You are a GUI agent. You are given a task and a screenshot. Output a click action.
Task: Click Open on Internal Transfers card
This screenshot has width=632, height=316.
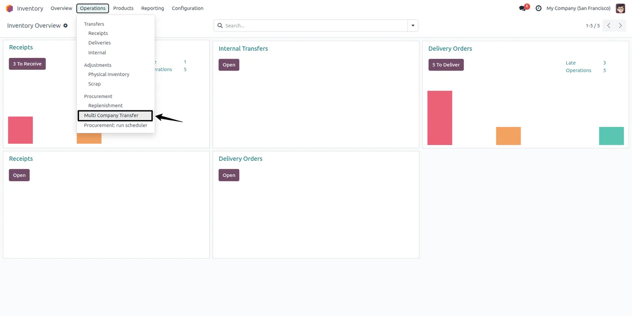pos(229,65)
